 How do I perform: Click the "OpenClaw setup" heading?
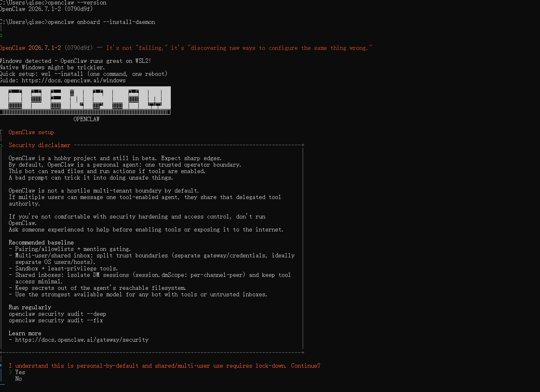(31, 132)
